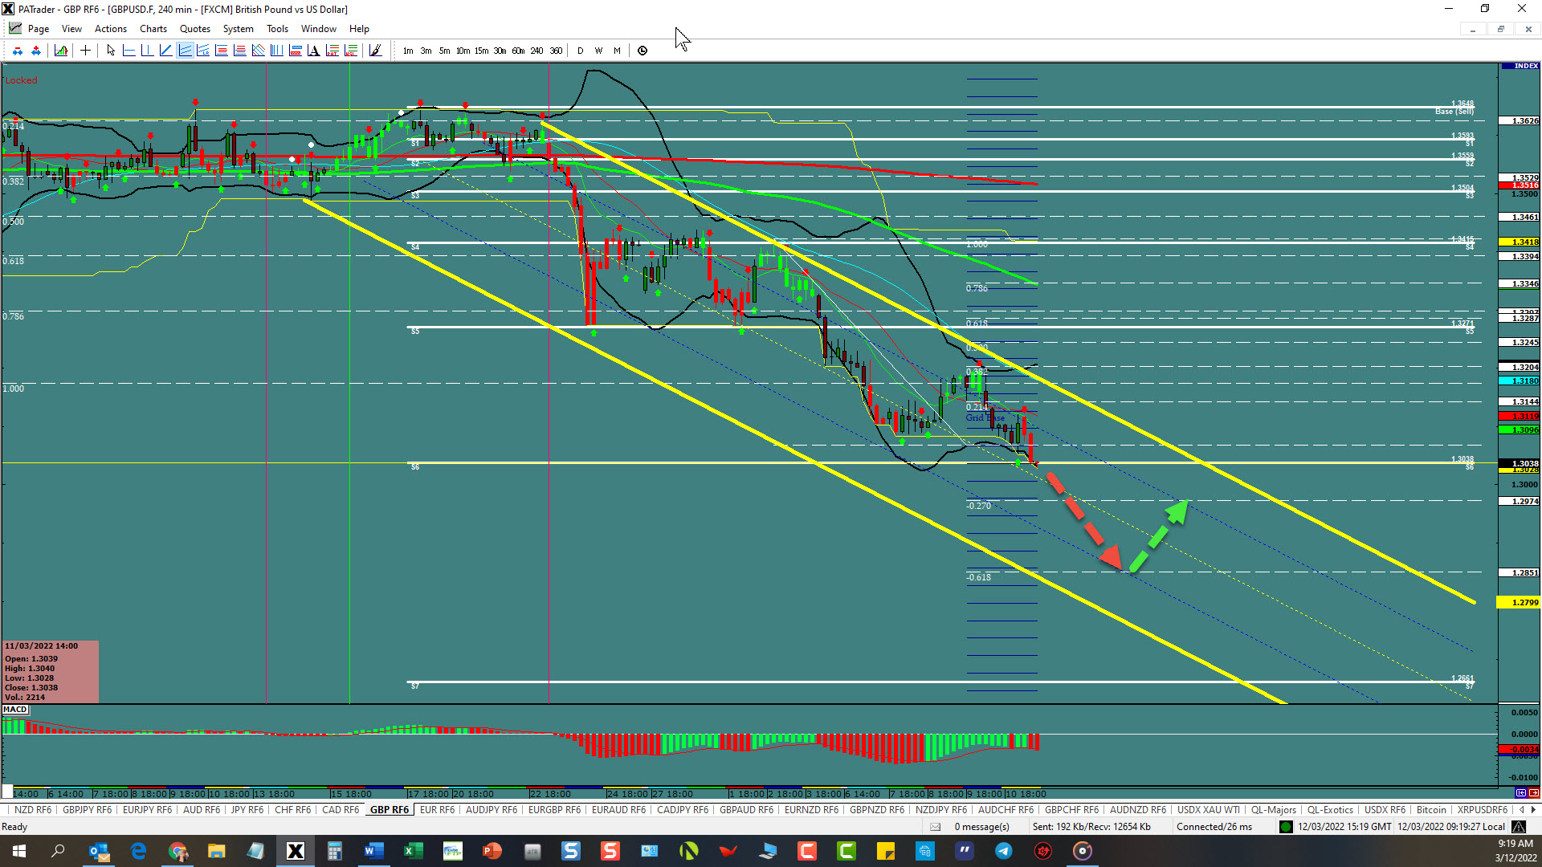Open the System menu
The height and width of the screenshot is (867, 1542).
point(238,29)
